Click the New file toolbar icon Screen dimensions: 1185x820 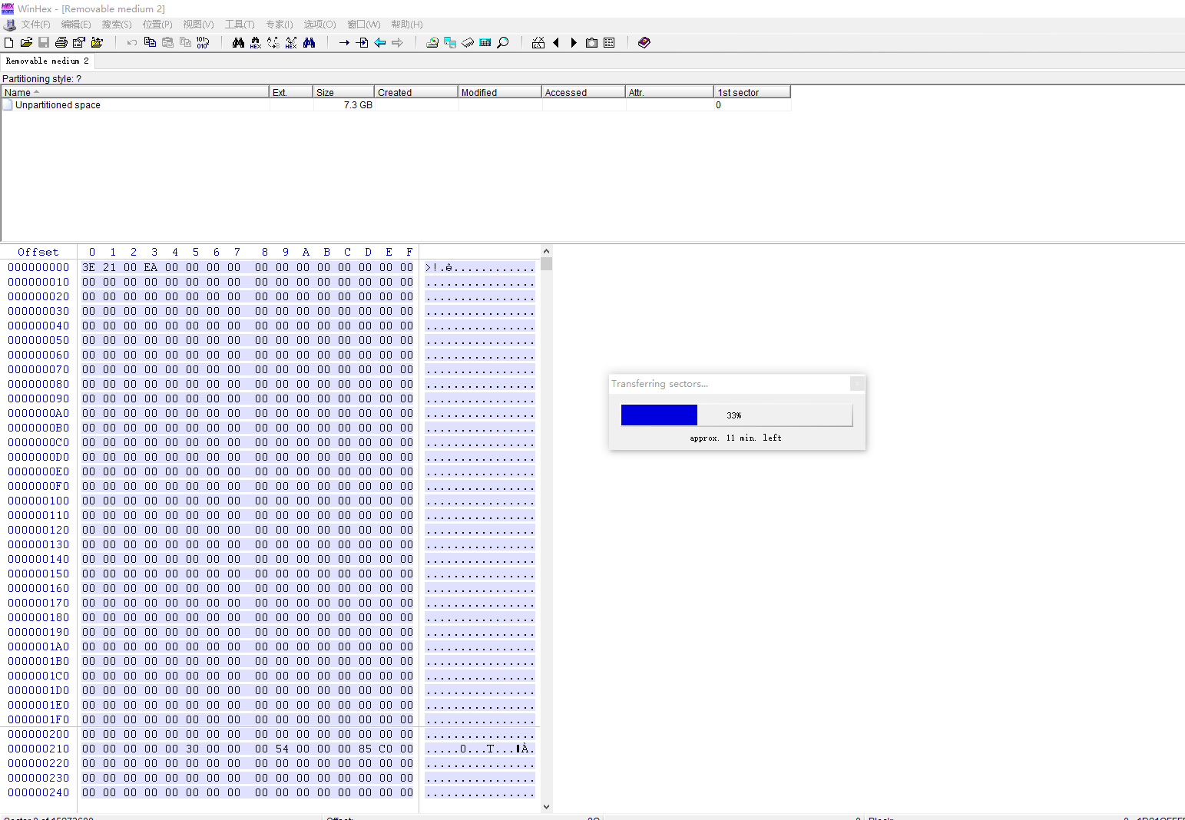point(9,43)
